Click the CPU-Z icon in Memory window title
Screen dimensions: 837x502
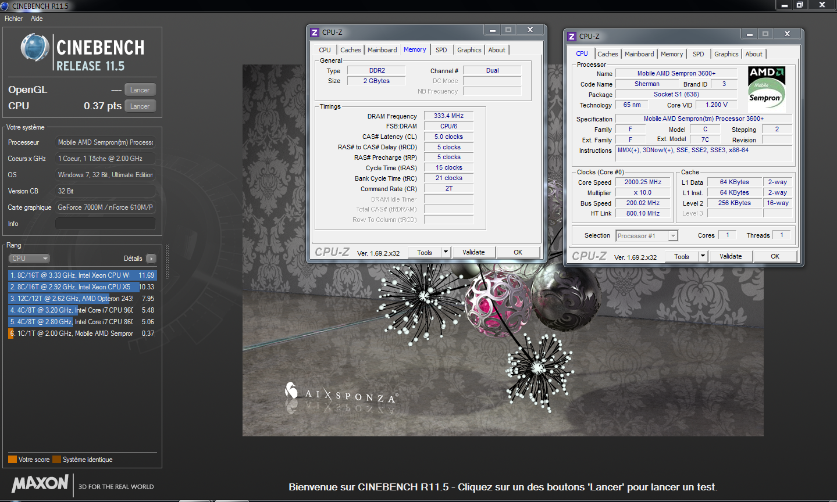(x=315, y=33)
